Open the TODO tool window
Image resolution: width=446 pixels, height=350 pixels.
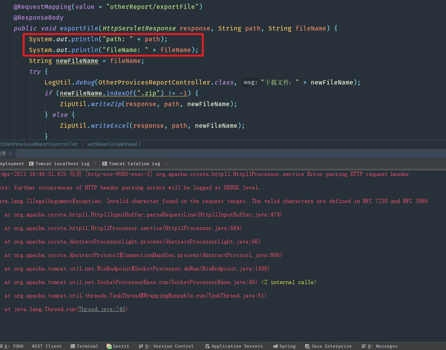pyautogui.click(x=13, y=346)
